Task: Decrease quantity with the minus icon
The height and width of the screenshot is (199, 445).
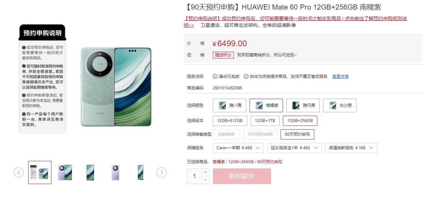Action: pos(205,180)
